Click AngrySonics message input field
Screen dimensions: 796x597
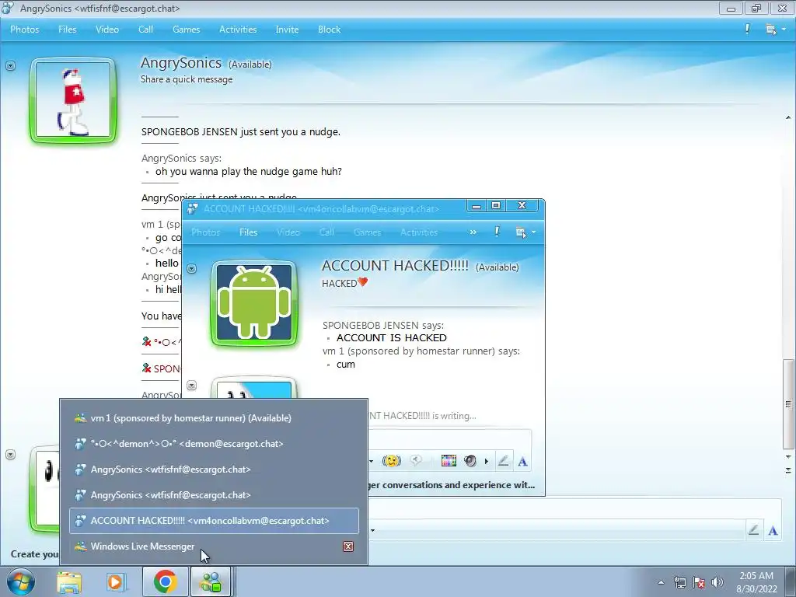point(574,508)
